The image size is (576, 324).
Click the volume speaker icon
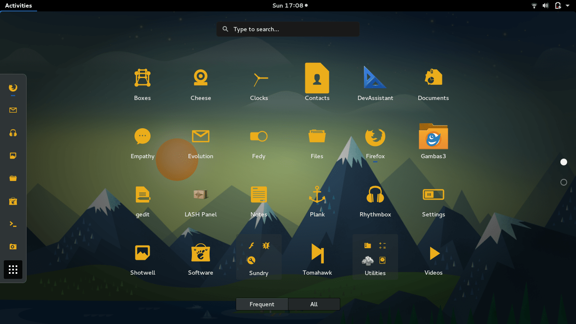tap(546, 5)
